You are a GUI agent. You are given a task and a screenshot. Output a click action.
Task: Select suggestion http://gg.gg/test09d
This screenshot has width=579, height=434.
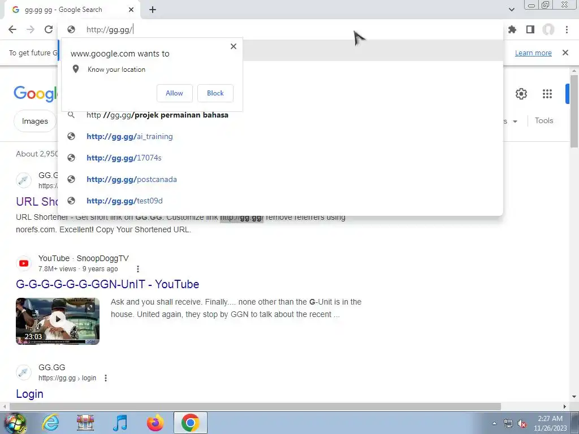coord(280,201)
